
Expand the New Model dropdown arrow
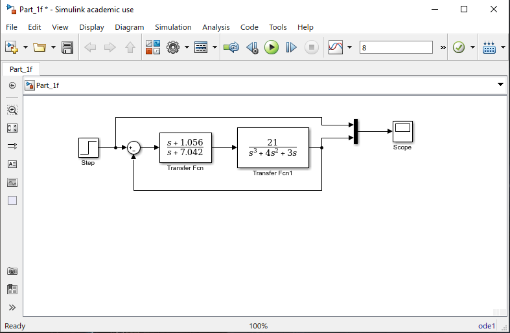25,47
